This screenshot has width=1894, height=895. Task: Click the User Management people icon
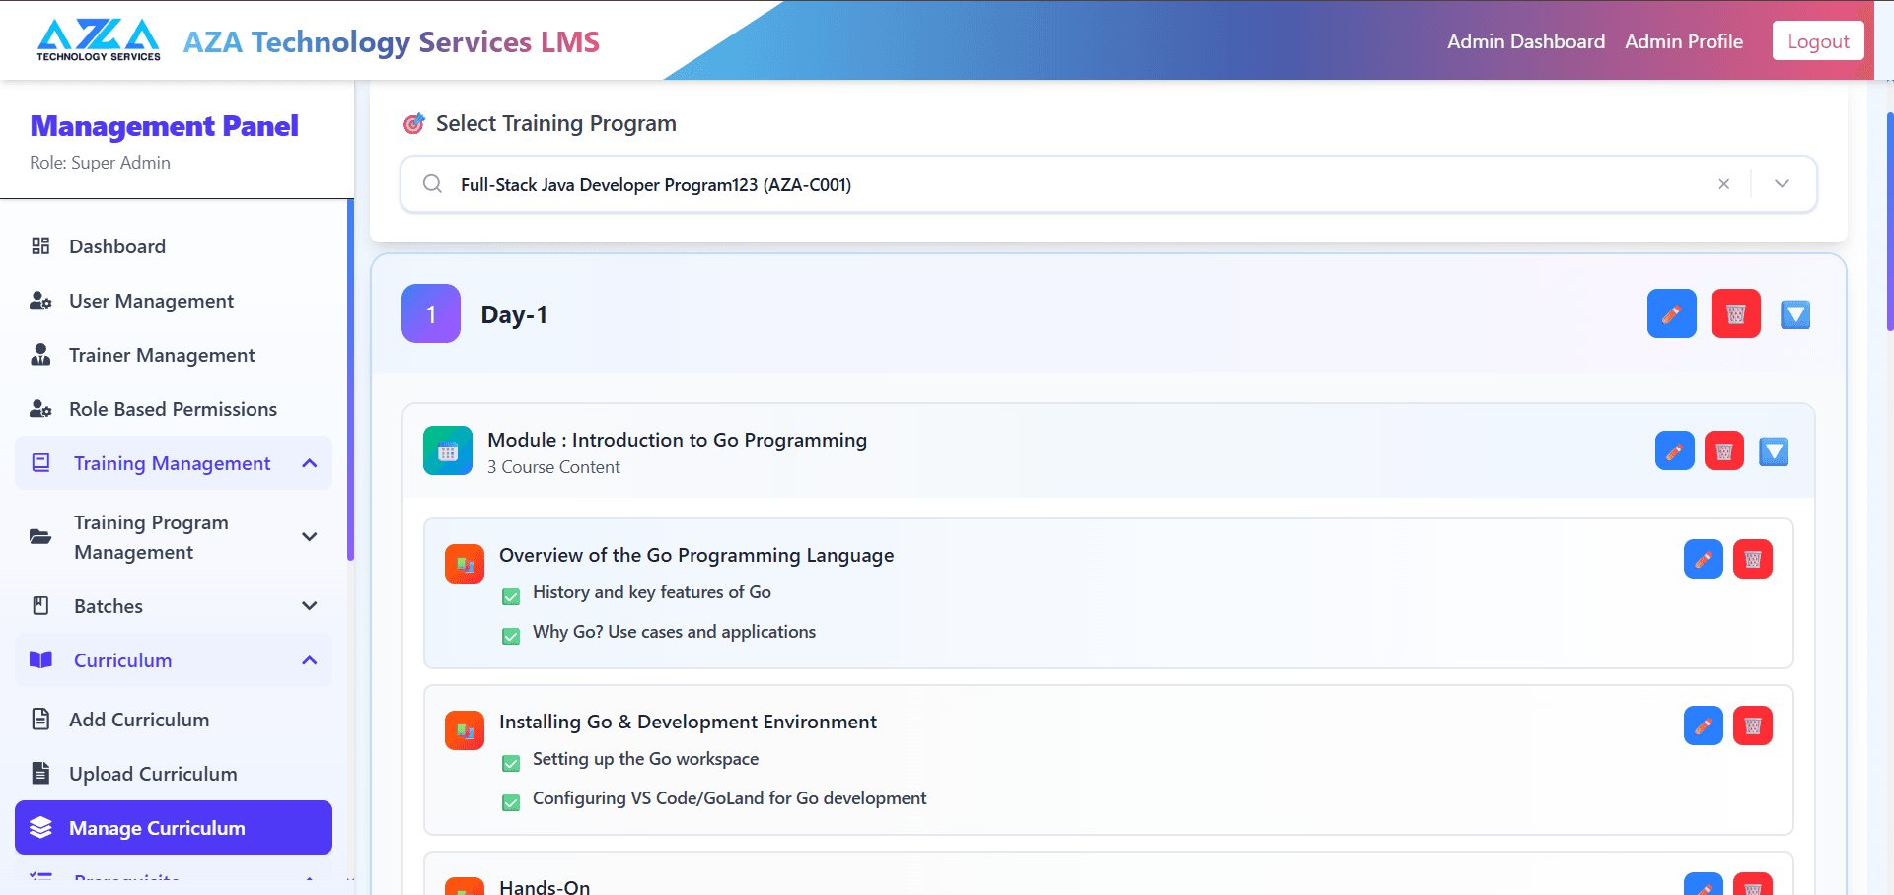40,301
